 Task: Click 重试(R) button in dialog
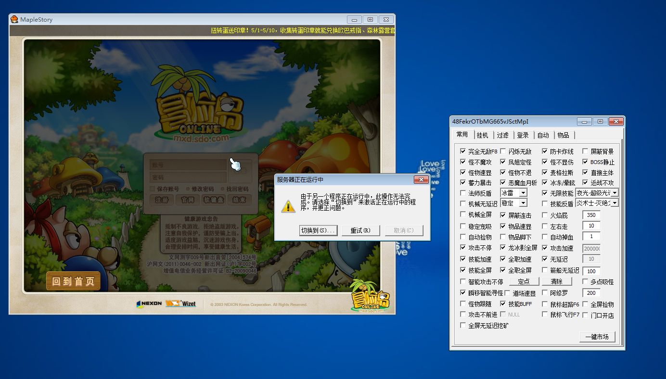click(x=360, y=230)
